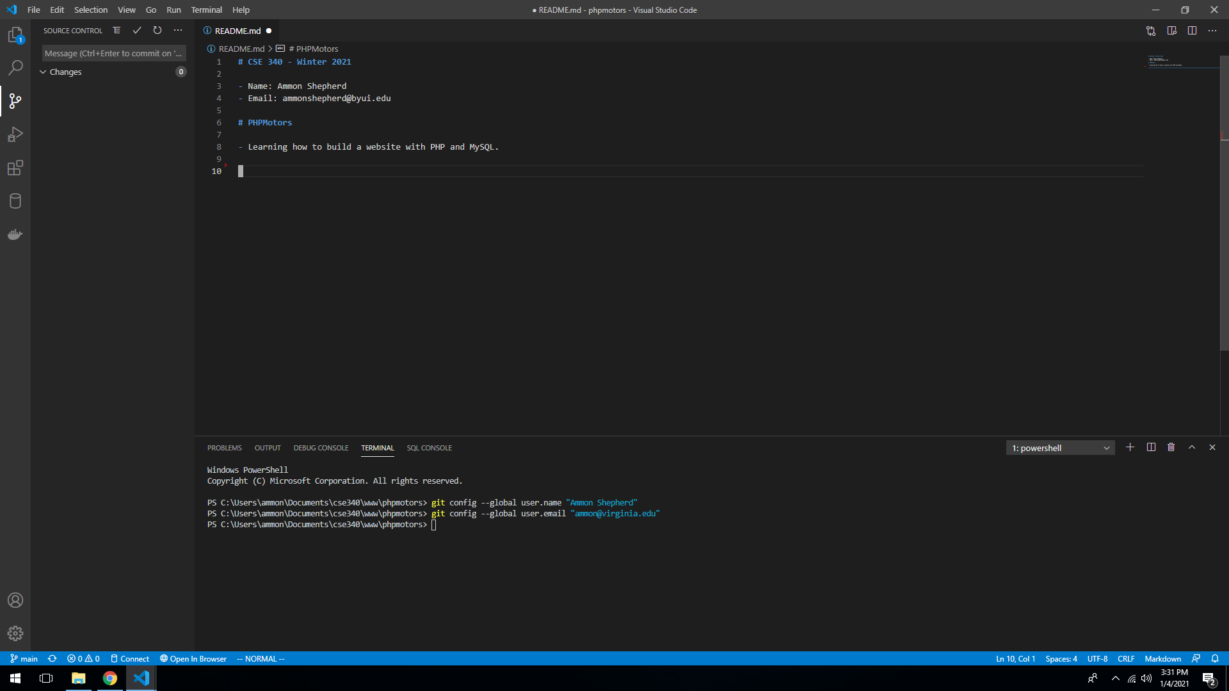Toggle view as tree in Source Control
This screenshot has width=1229, height=691.
pos(116,30)
